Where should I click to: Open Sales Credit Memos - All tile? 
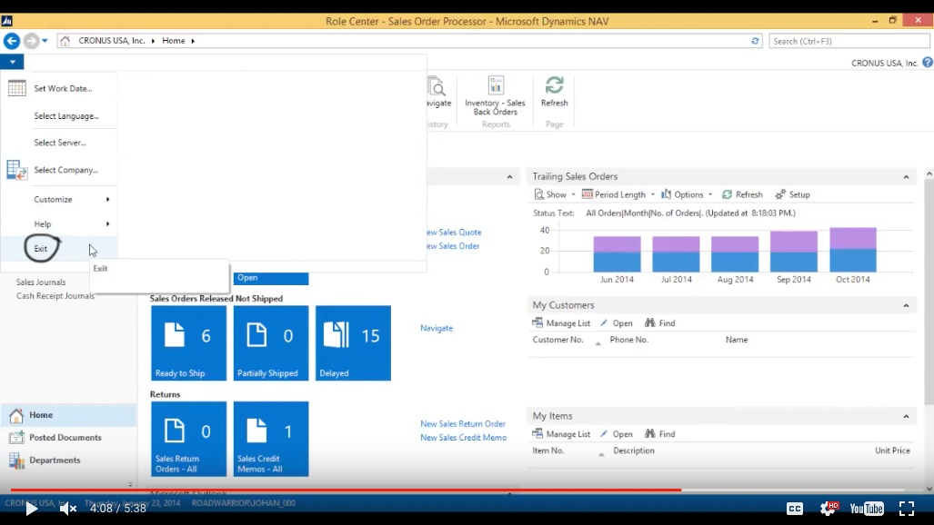271,439
